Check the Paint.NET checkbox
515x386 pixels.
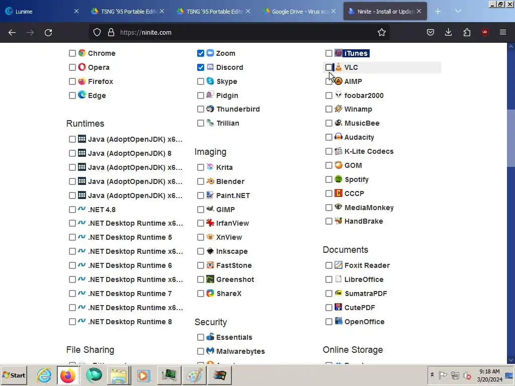point(200,196)
